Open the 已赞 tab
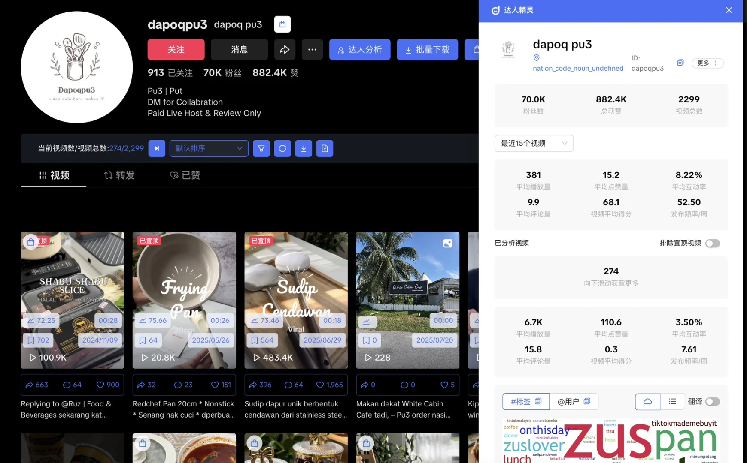Screen dimensions: 747x463 [x=185, y=175]
